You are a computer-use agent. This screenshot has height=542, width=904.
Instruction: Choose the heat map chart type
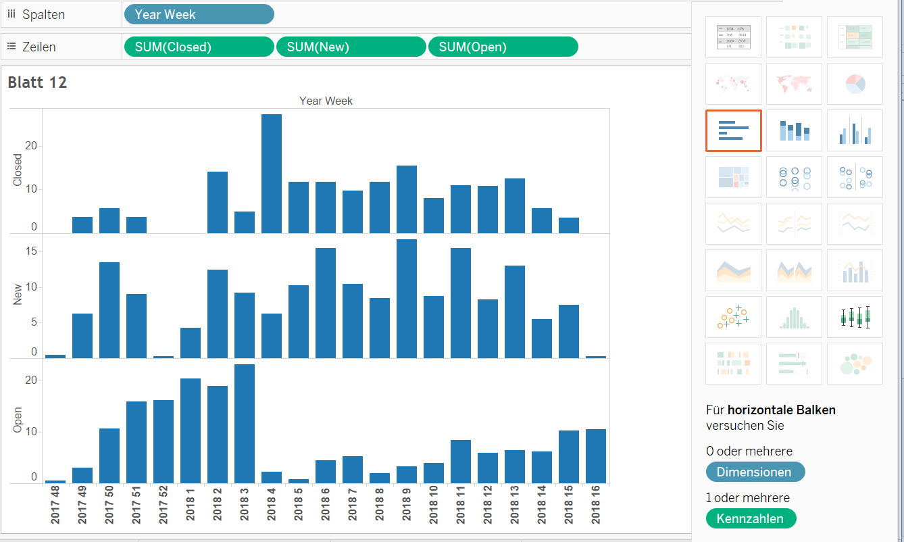coord(794,37)
